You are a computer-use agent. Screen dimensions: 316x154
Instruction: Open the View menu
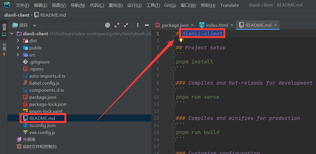click(x=59, y=5)
